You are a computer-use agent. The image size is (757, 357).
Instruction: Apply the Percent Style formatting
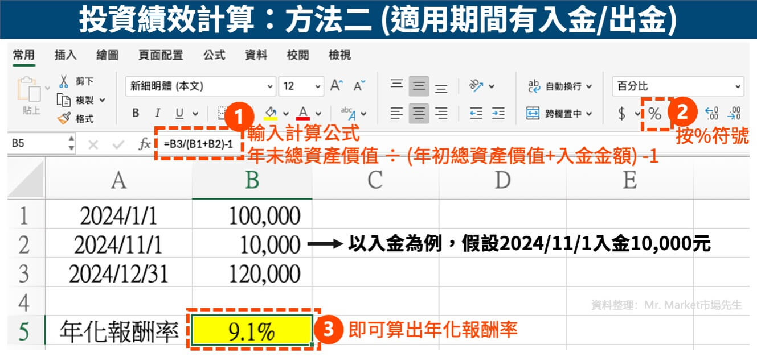tap(654, 113)
